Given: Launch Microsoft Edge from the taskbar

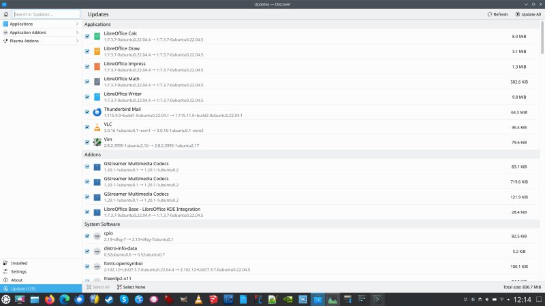Looking at the screenshot, I should pos(65,299).
